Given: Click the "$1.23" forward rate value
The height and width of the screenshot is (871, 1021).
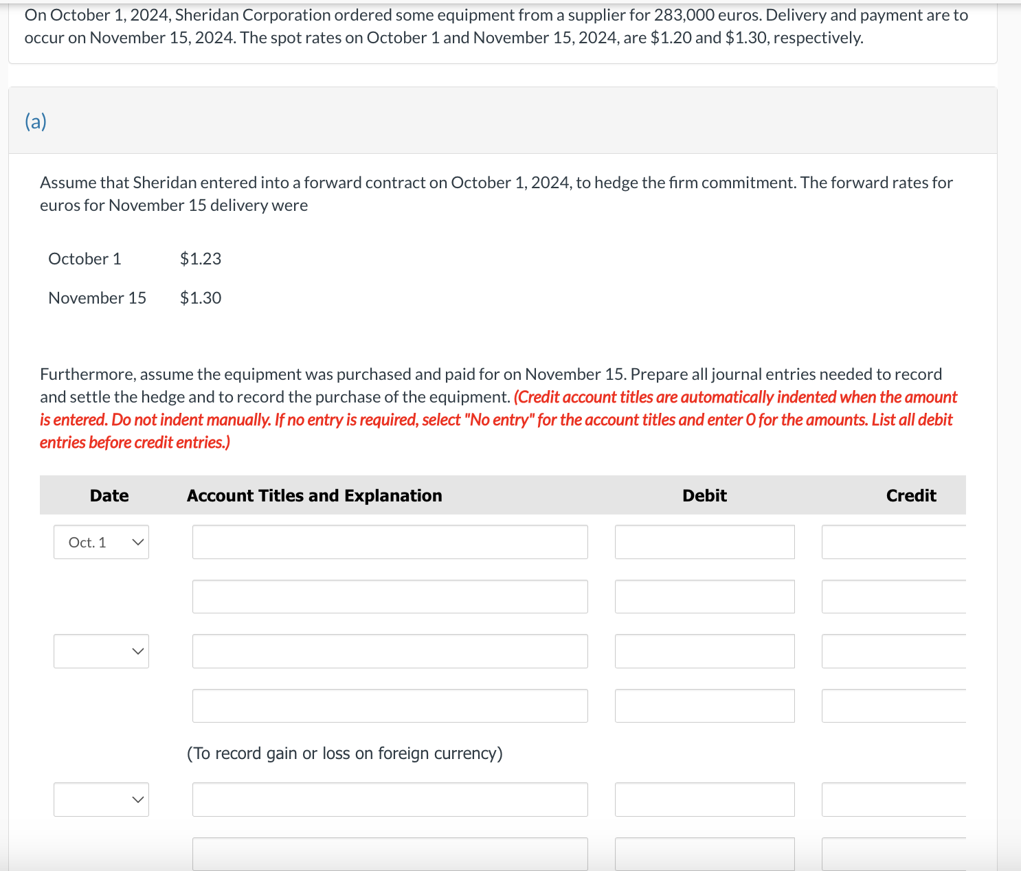Looking at the screenshot, I should [x=201, y=259].
